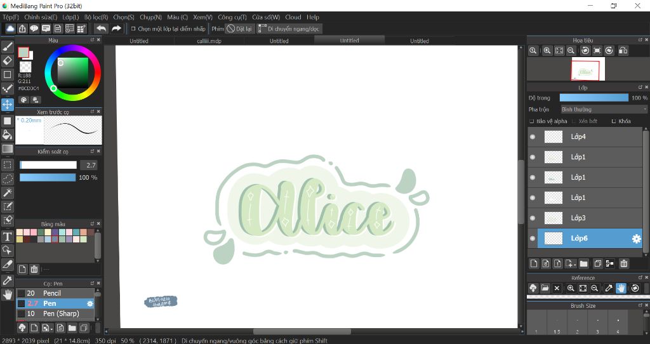
Task: Flip canvas view in Navigator panel
Action: click(x=623, y=51)
